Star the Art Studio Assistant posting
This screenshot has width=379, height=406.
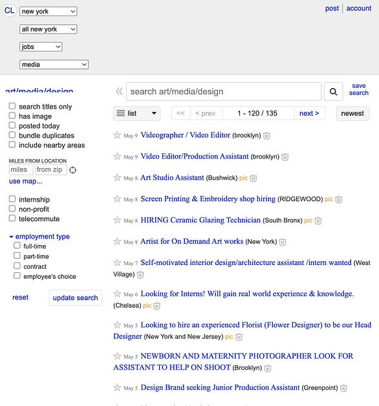(x=117, y=178)
